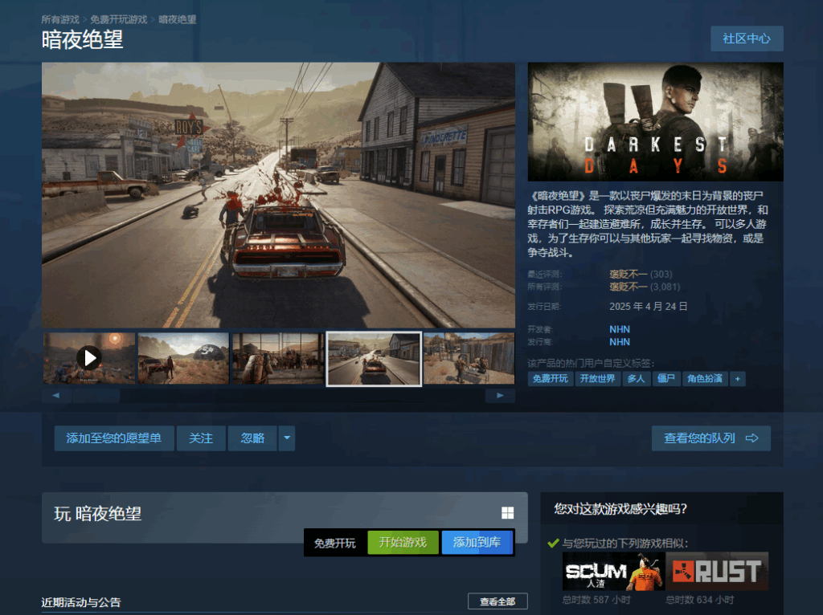823x615 pixels.
Task: Click the Windows platform icon
Action: click(508, 513)
